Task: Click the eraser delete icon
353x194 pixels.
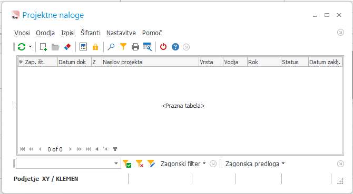Action: [x=67, y=47]
